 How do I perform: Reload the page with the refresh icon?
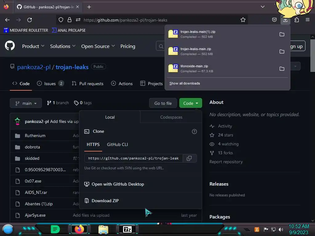coord(30,20)
